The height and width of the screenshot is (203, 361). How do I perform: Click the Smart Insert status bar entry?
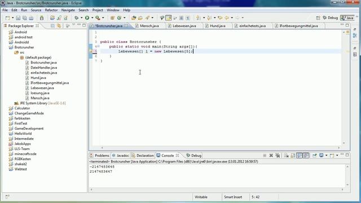pos(233,197)
